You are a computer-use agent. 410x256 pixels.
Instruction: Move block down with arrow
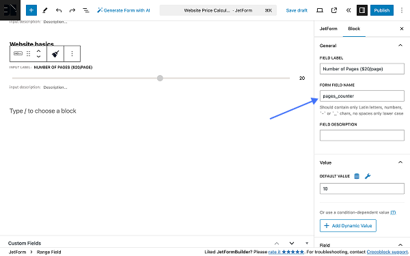pos(38,57)
